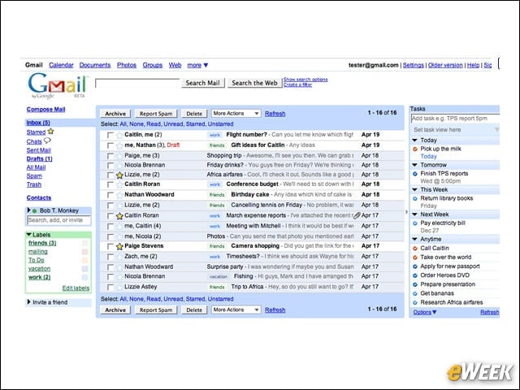520x390 pixels.
Task: Collapse the Today task group
Action: tap(414, 141)
